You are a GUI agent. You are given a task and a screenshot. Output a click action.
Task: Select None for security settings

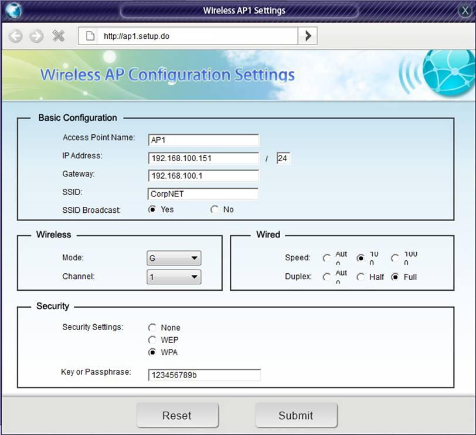[x=152, y=328]
